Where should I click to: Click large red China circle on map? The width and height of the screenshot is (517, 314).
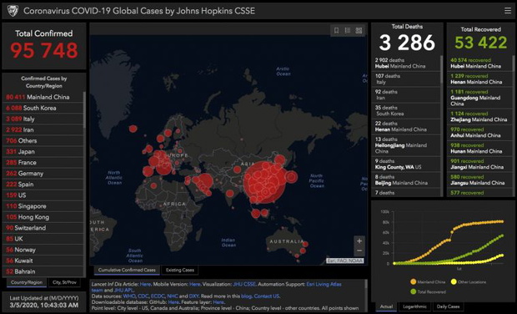264,183
